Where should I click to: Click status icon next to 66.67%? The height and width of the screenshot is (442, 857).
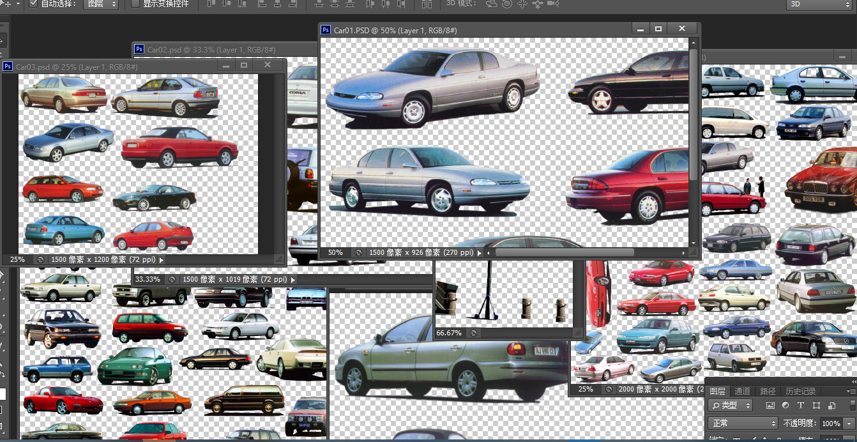(473, 333)
